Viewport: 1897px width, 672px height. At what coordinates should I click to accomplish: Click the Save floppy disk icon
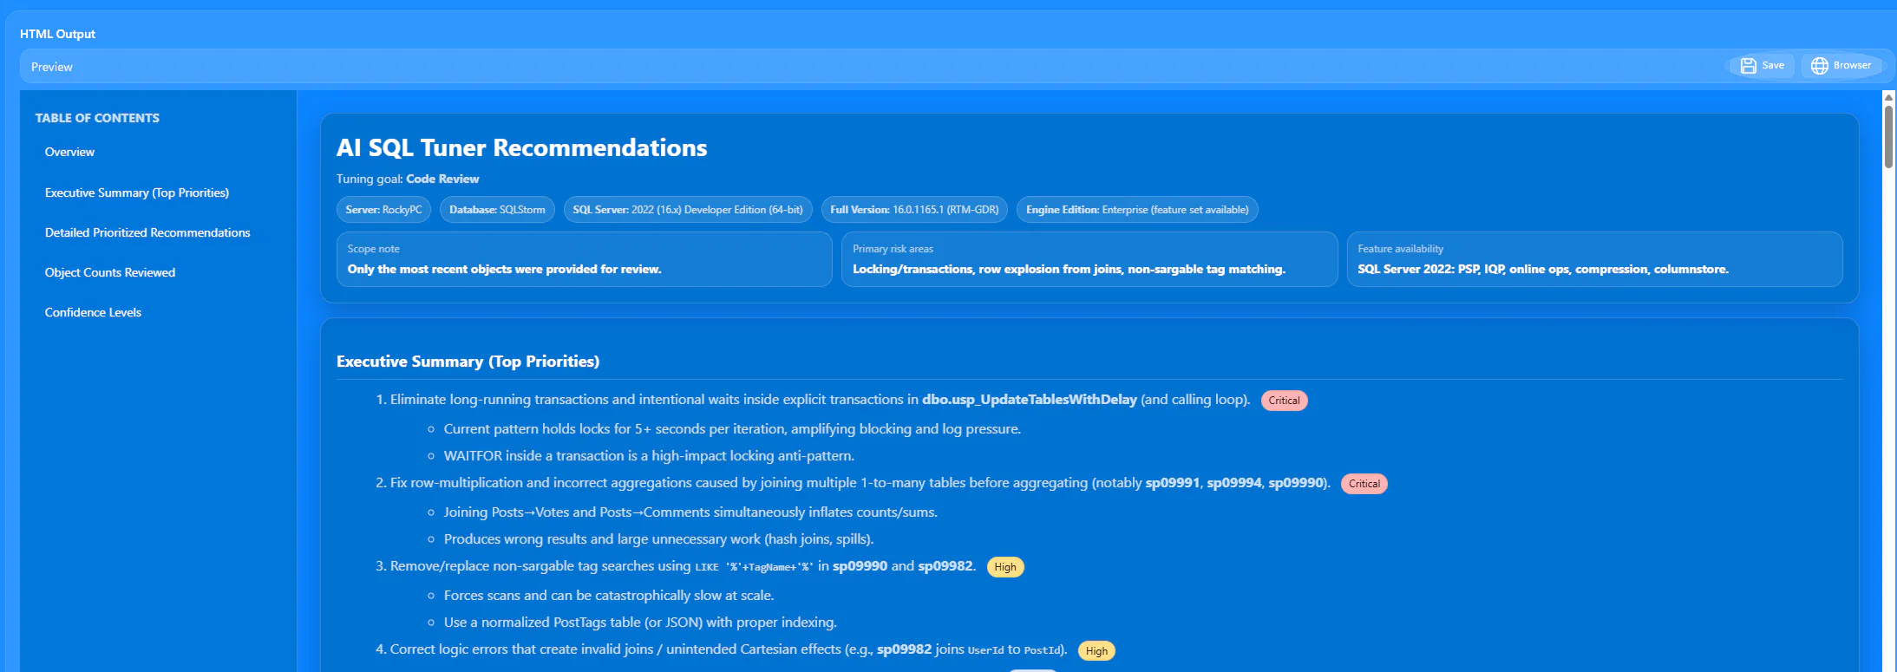click(x=1748, y=66)
